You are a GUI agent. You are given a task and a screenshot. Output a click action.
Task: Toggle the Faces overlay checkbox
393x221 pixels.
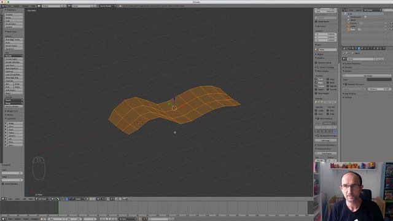coord(316,79)
